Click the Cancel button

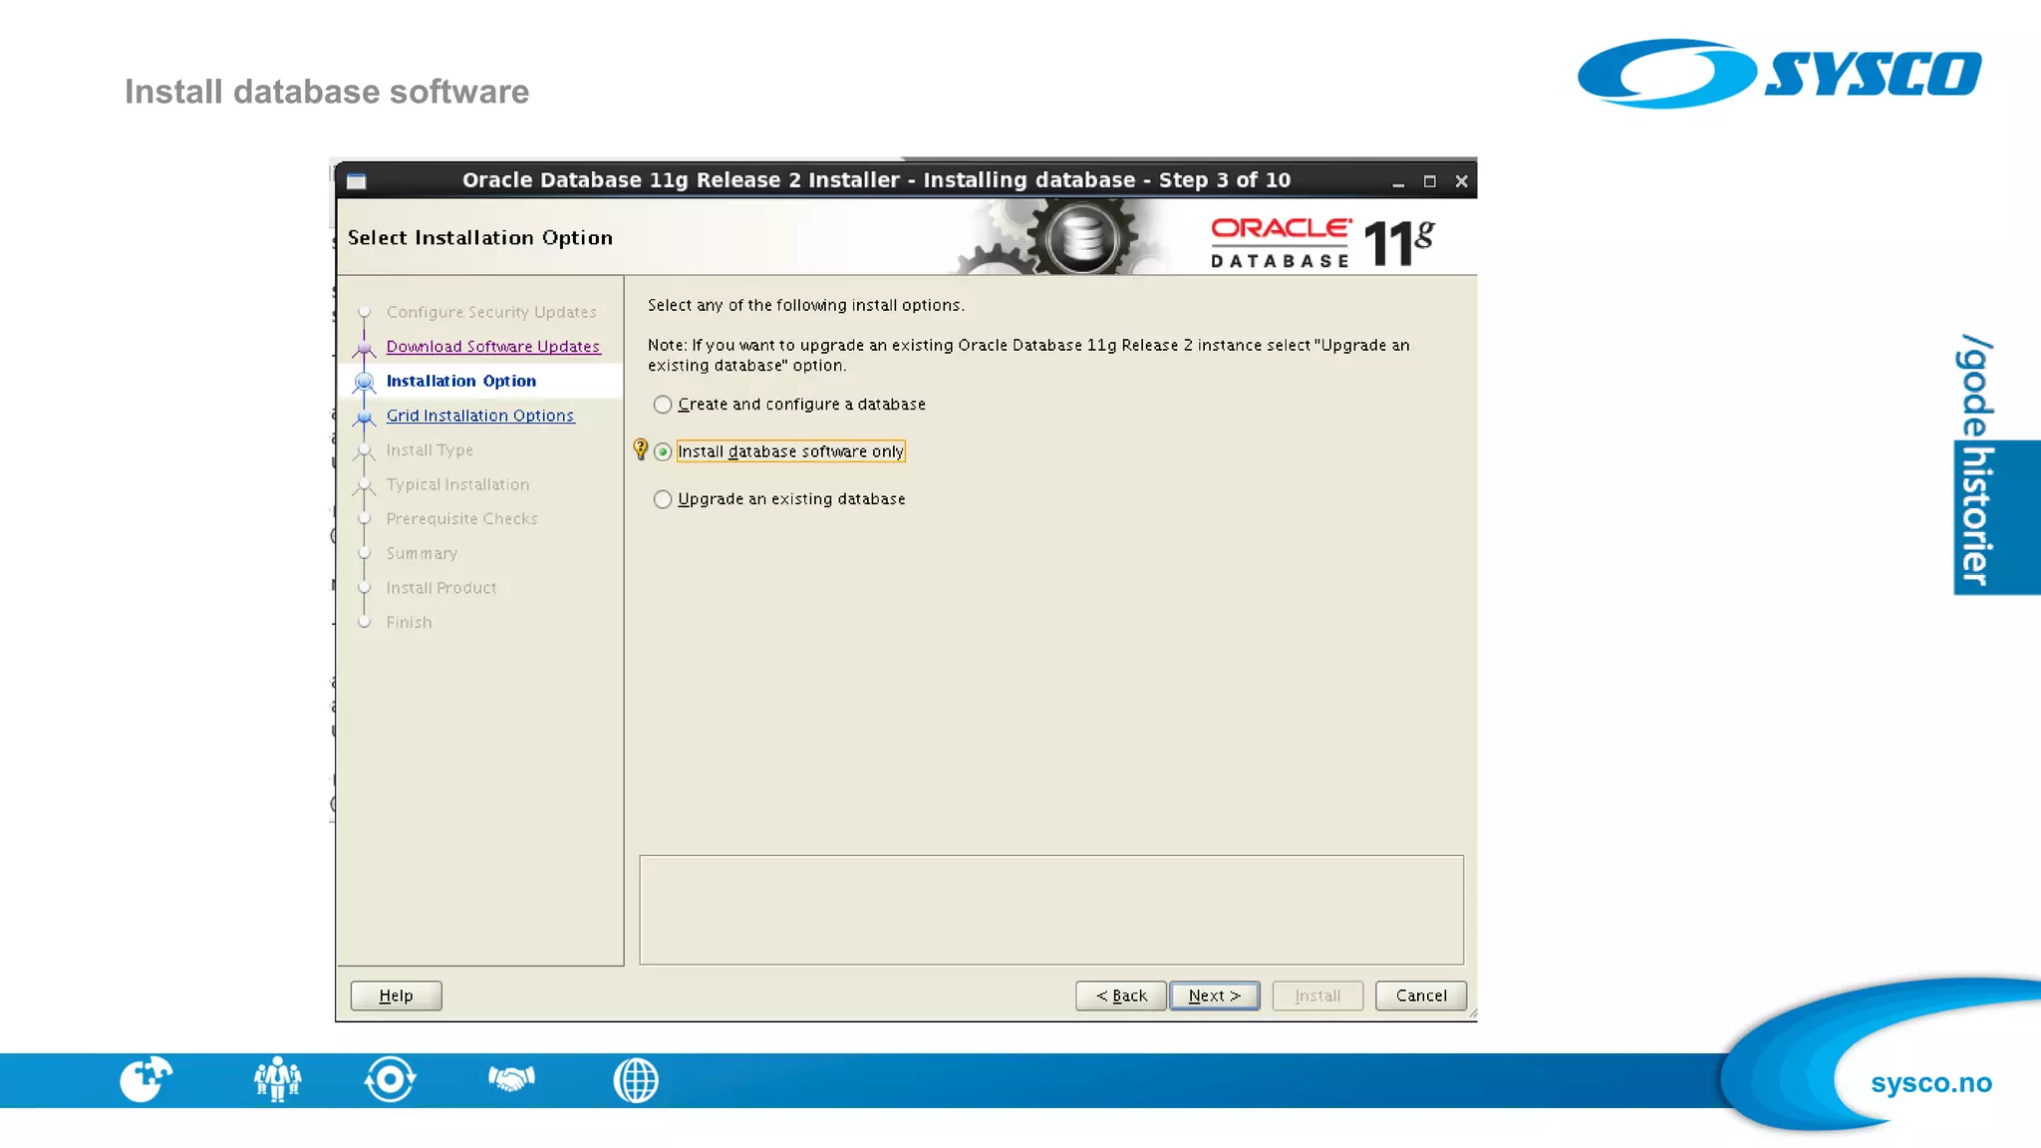click(x=1421, y=996)
